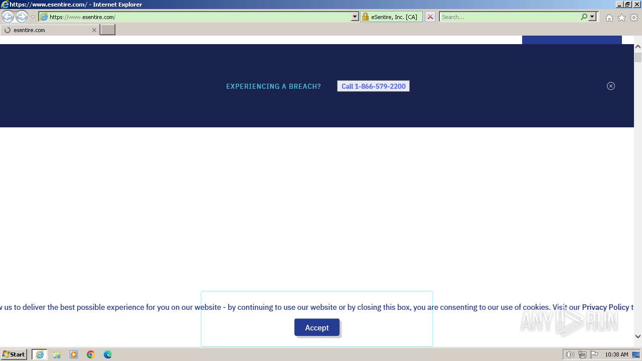
Task: Call 1-866-579-2200 link
Action: [374, 86]
